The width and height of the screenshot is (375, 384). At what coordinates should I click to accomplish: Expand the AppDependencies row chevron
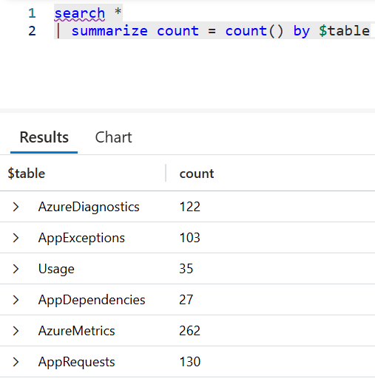tap(16, 300)
